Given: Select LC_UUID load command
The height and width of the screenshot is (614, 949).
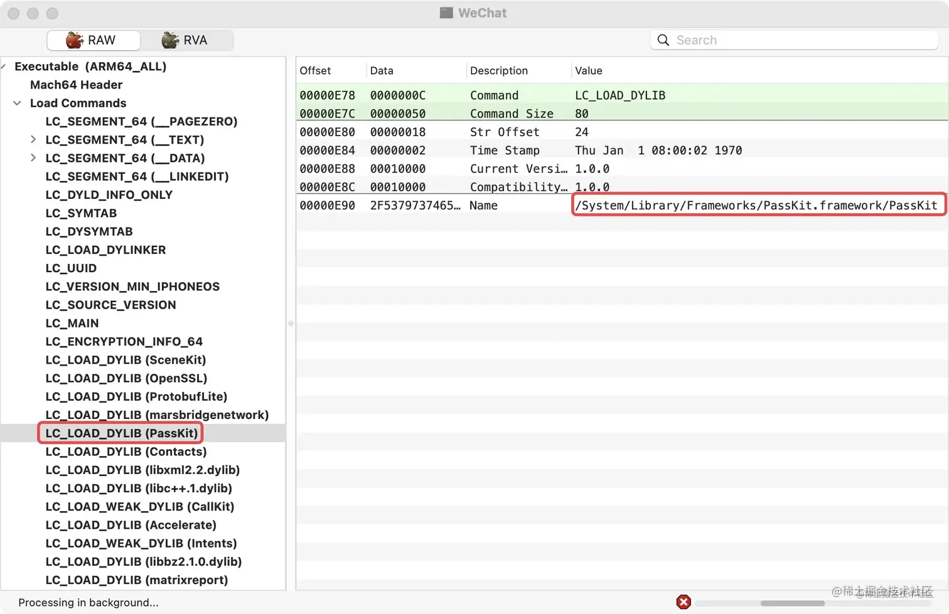Looking at the screenshot, I should pyautogui.click(x=71, y=268).
